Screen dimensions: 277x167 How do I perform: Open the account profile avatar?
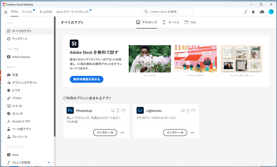(271, 12)
